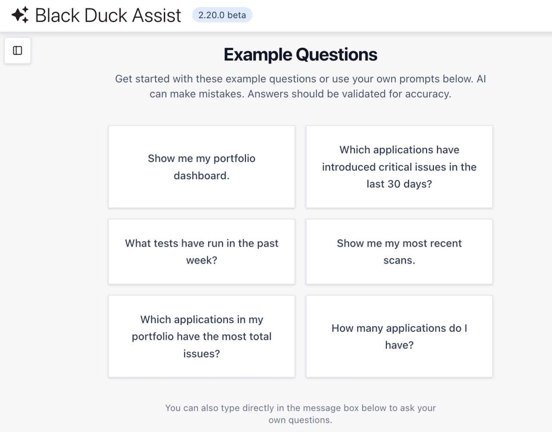Click the 2.20.0 beta version badge

pyautogui.click(x=222, y=15)
